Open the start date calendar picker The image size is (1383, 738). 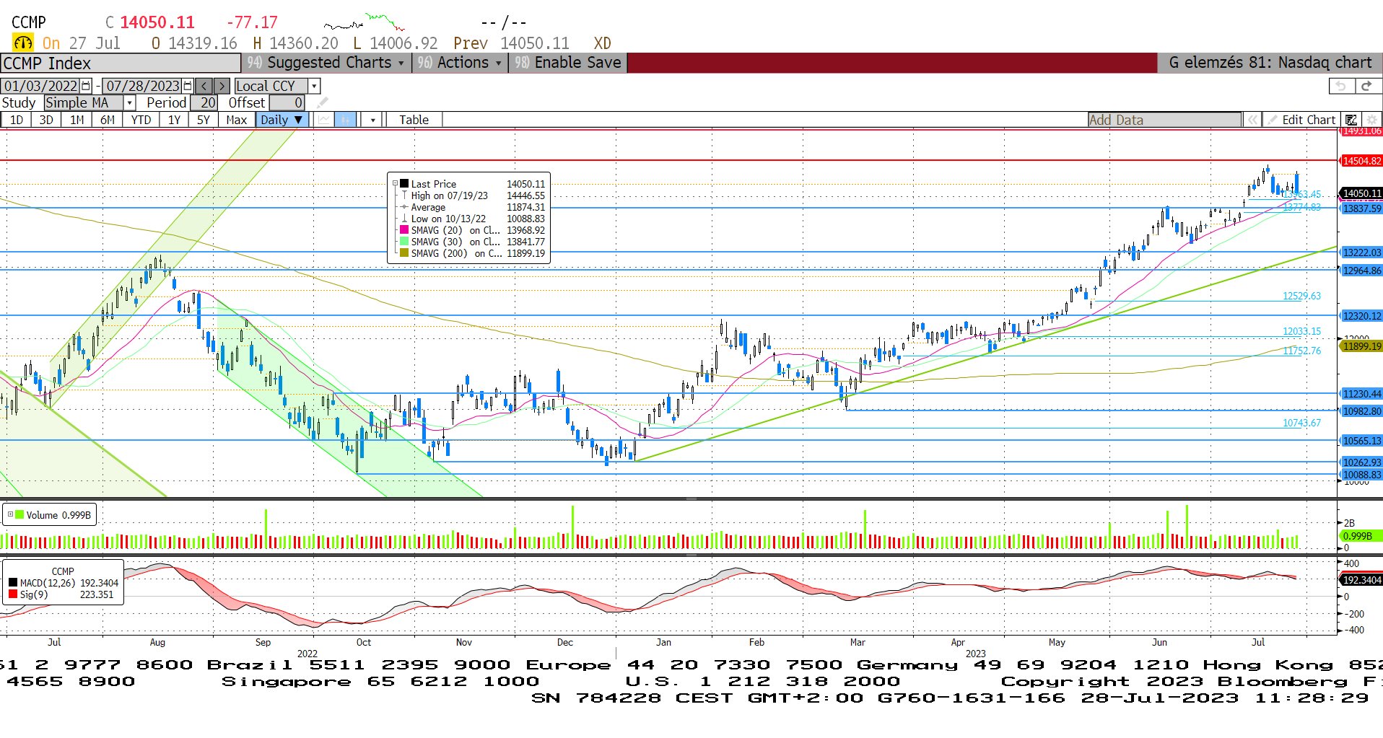coord(86,86)
